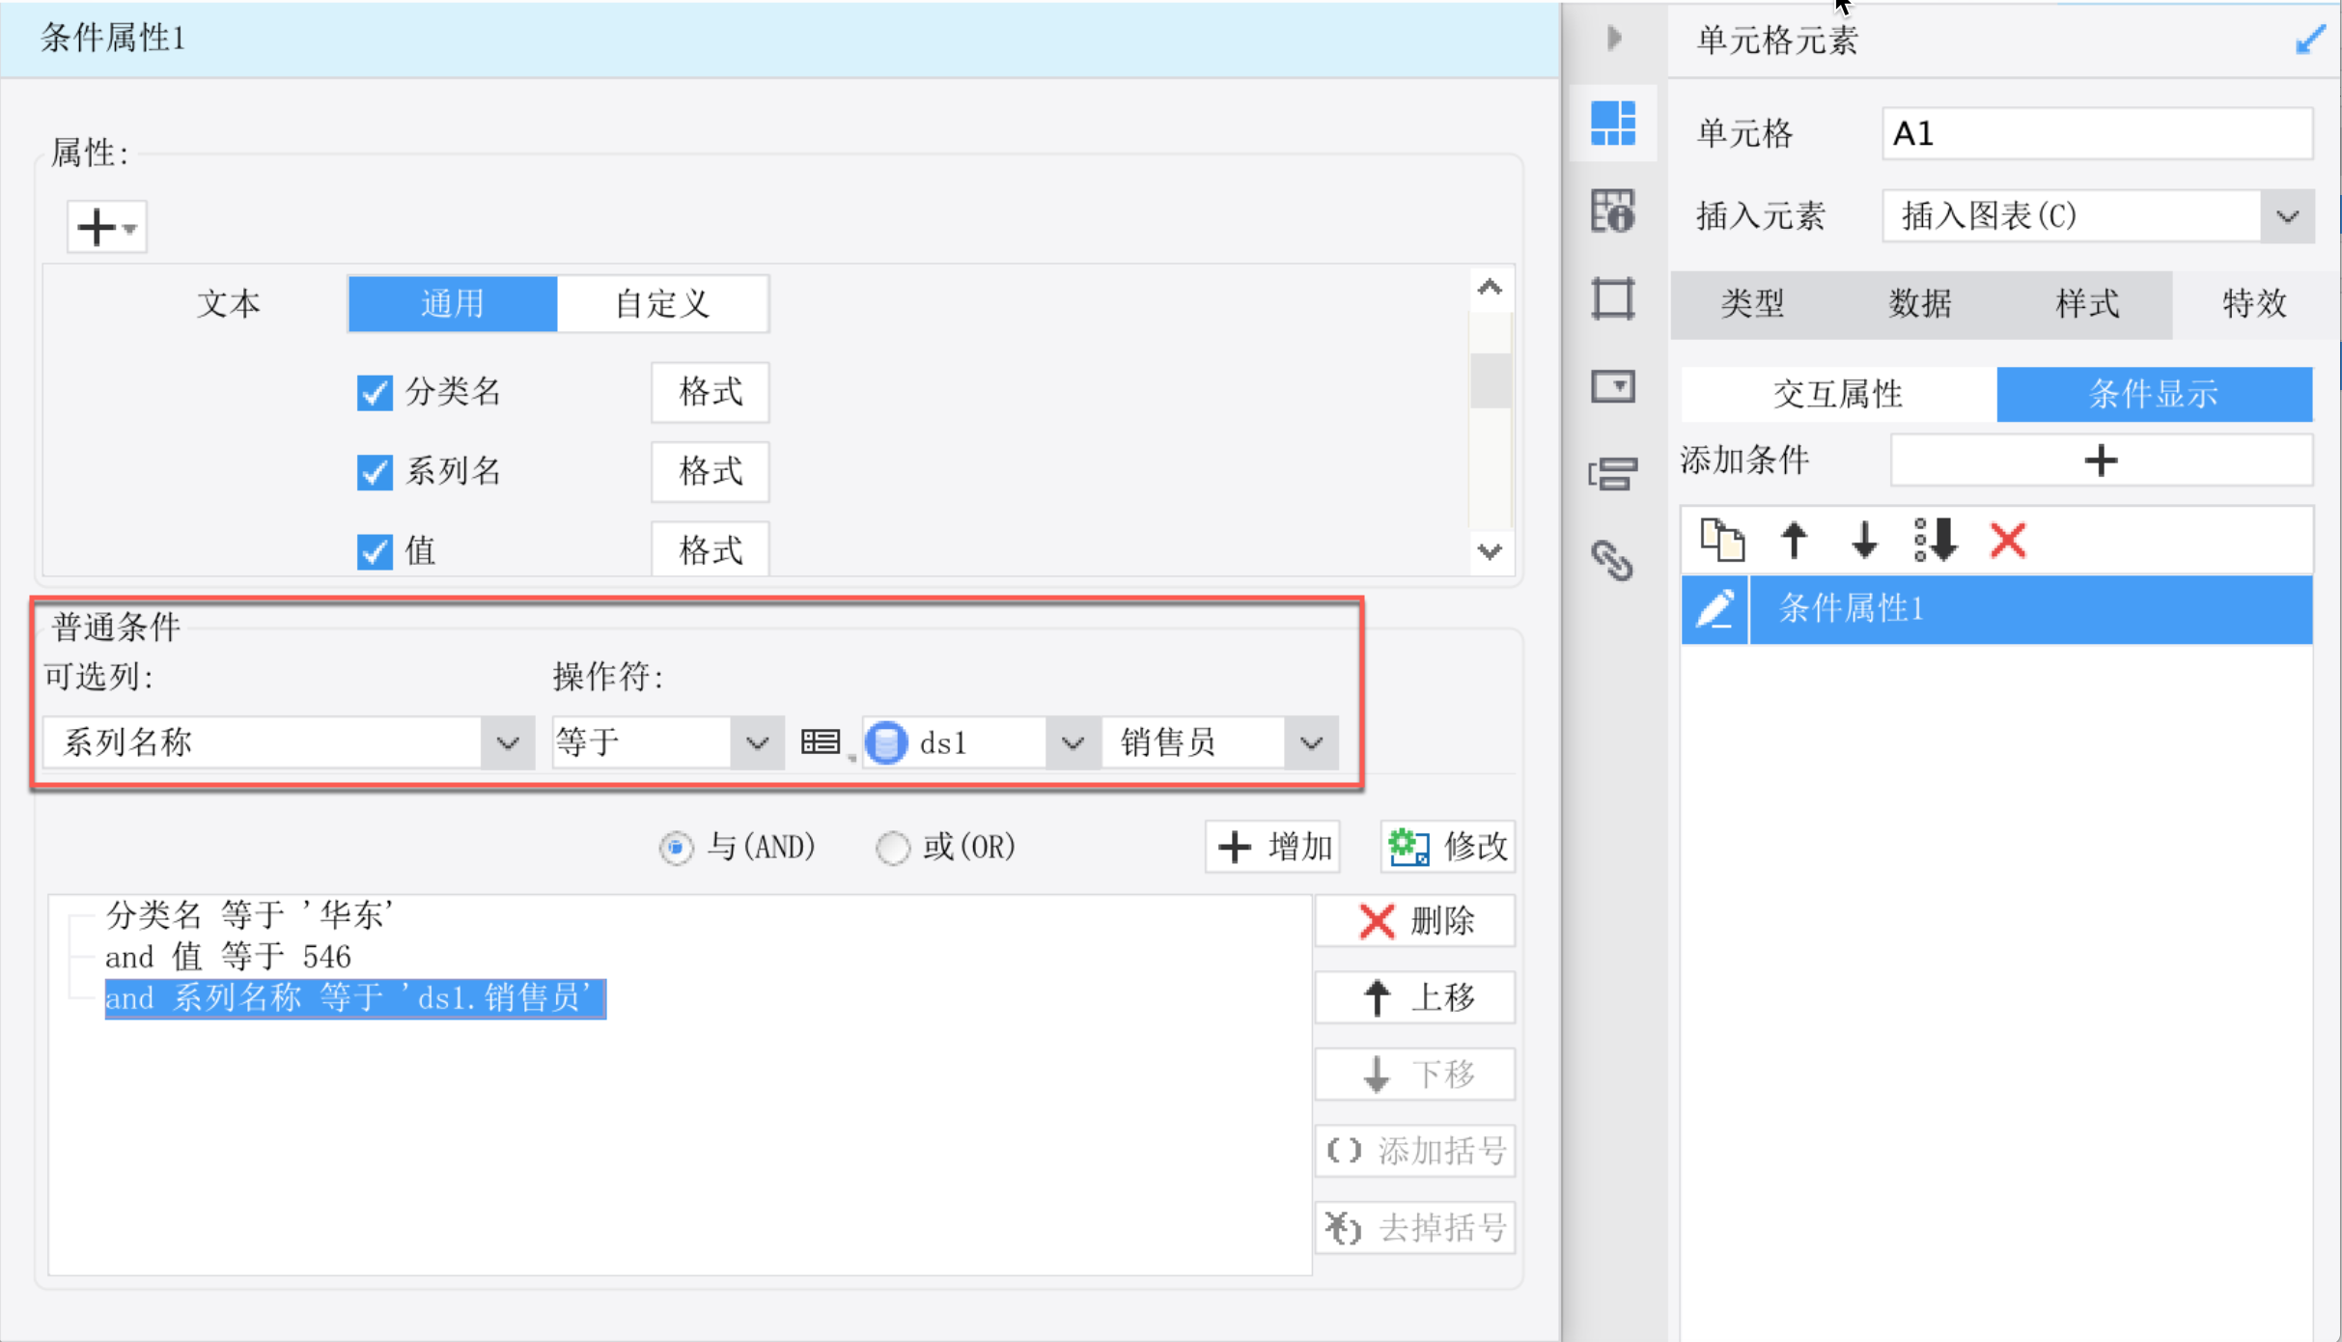The width and height of the screenshot is (2342, 1342).
Task: Click the move-up arrow in condition toolbar
Action: click(1794, 540)
